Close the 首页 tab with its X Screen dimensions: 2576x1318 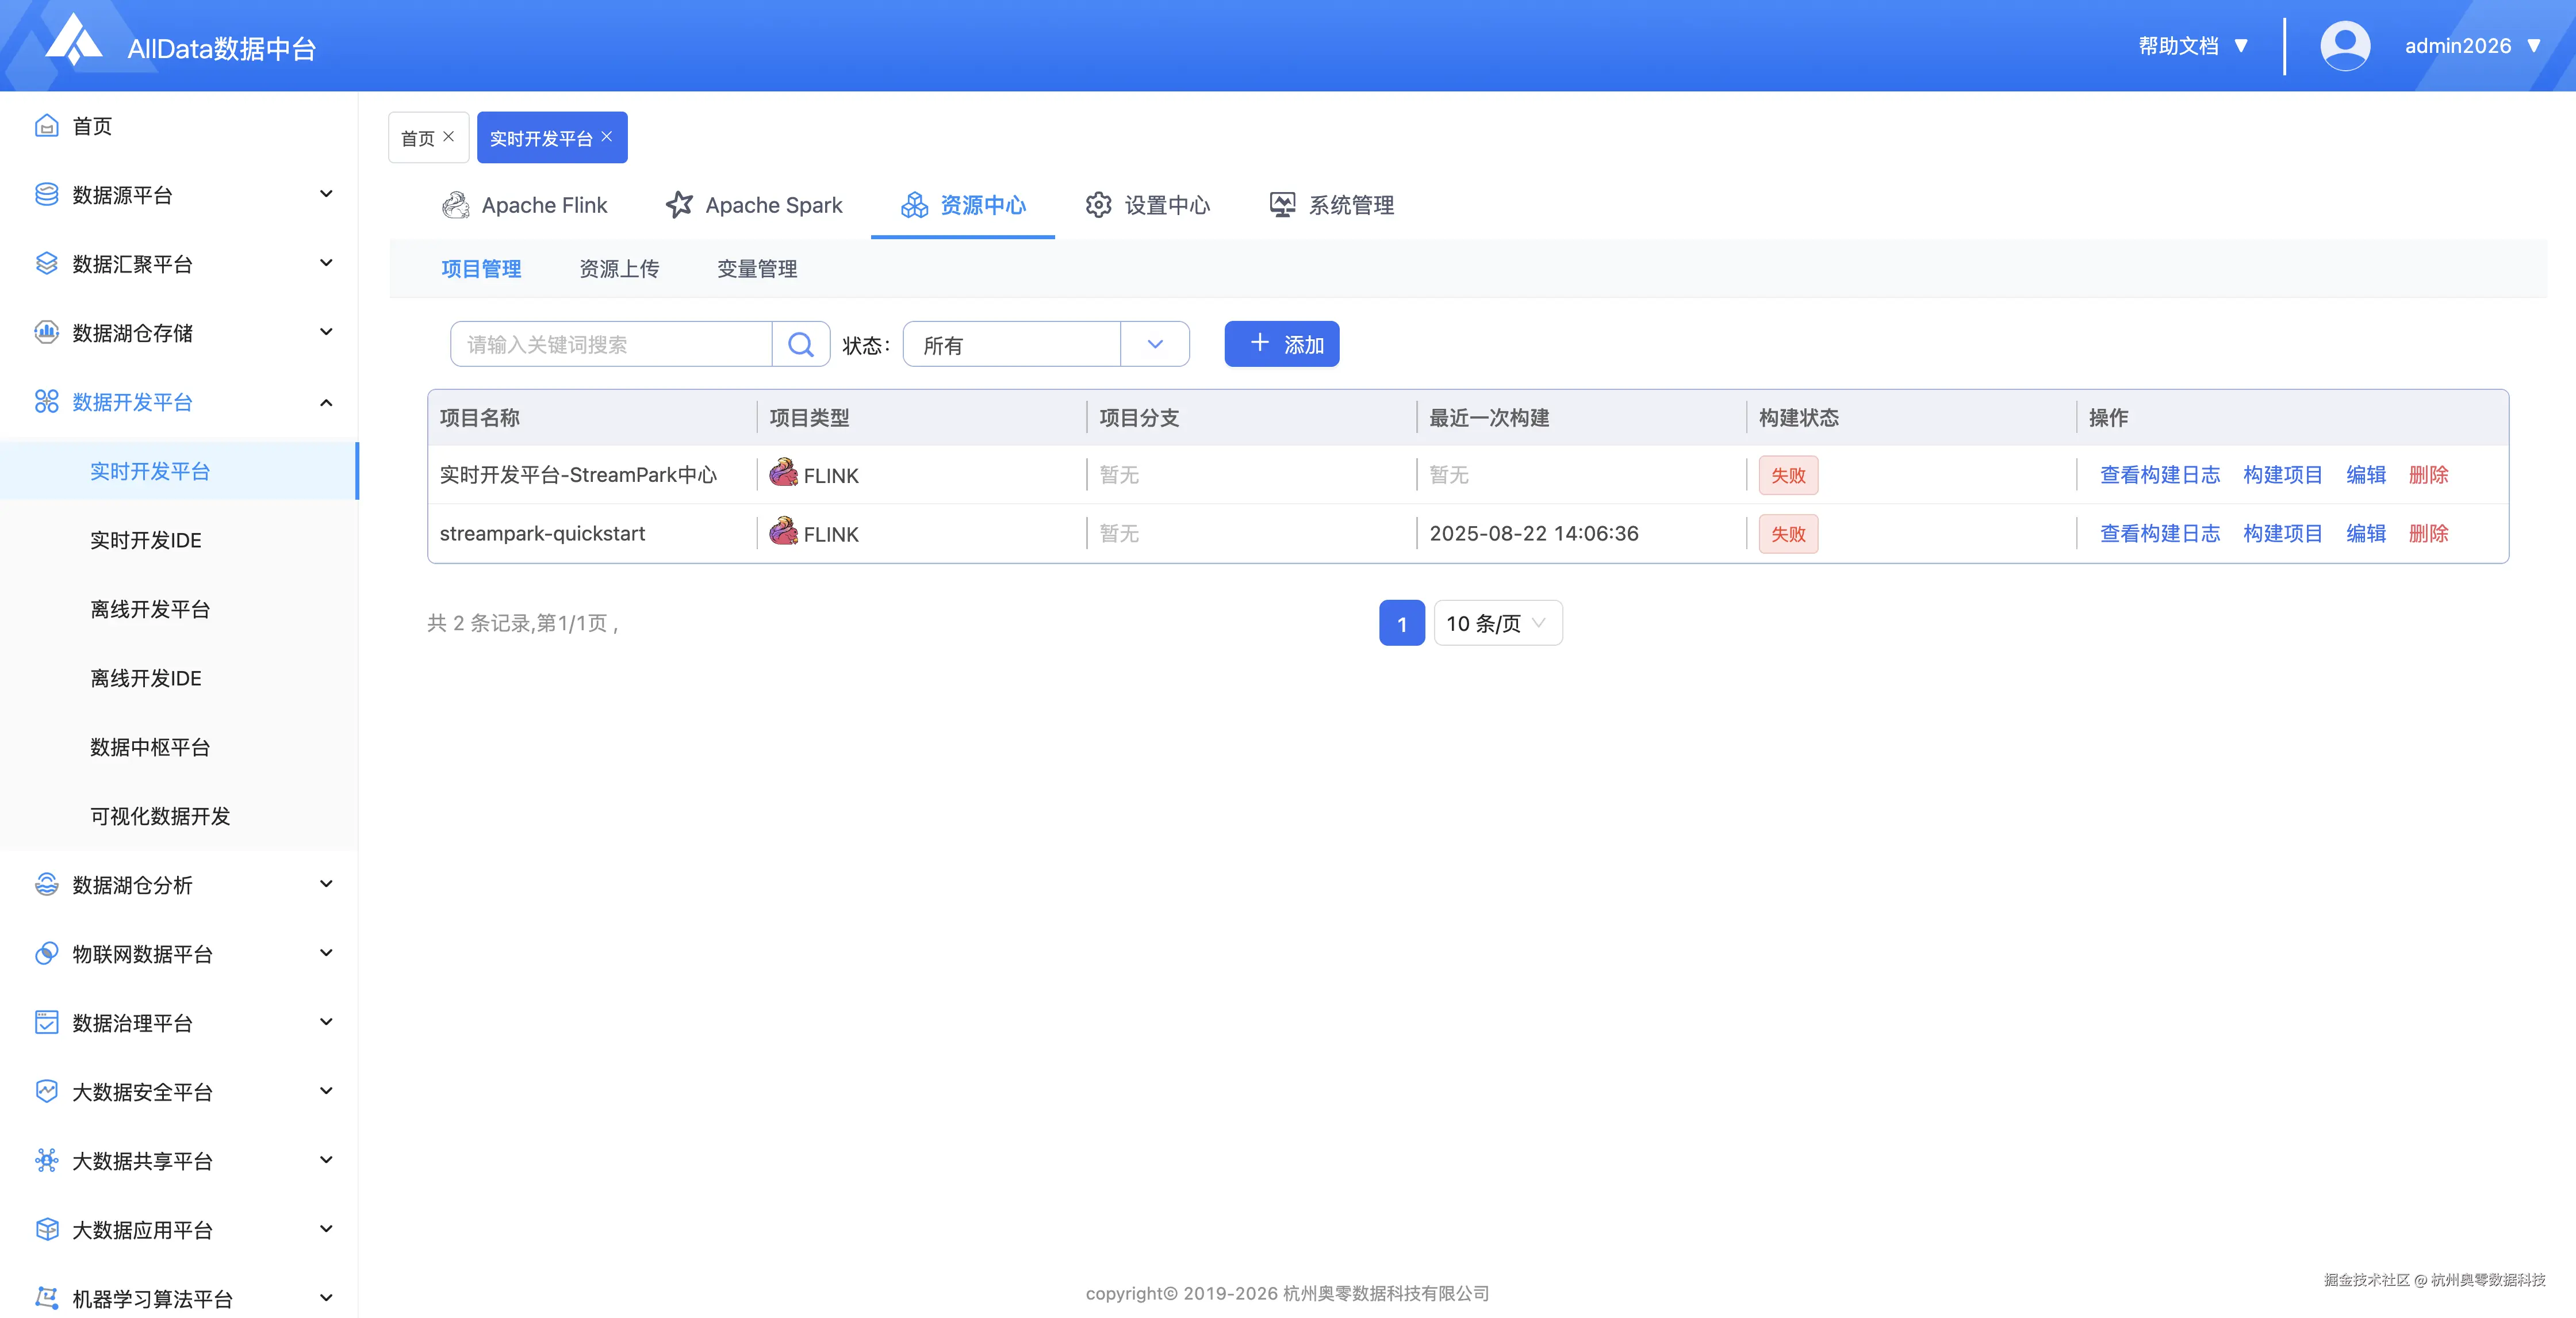(x=448, y=137)
